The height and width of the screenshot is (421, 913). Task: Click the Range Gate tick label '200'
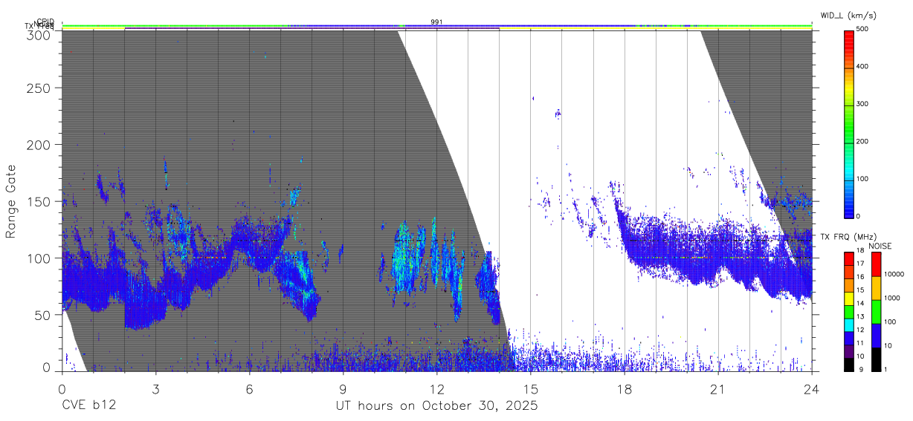point(39,145)
